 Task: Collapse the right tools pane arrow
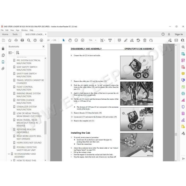pyautogui.click(x=183, y=159)
